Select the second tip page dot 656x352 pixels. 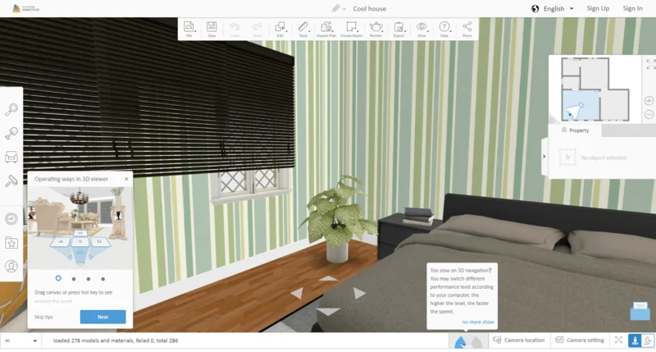click(x=74, y=279)
